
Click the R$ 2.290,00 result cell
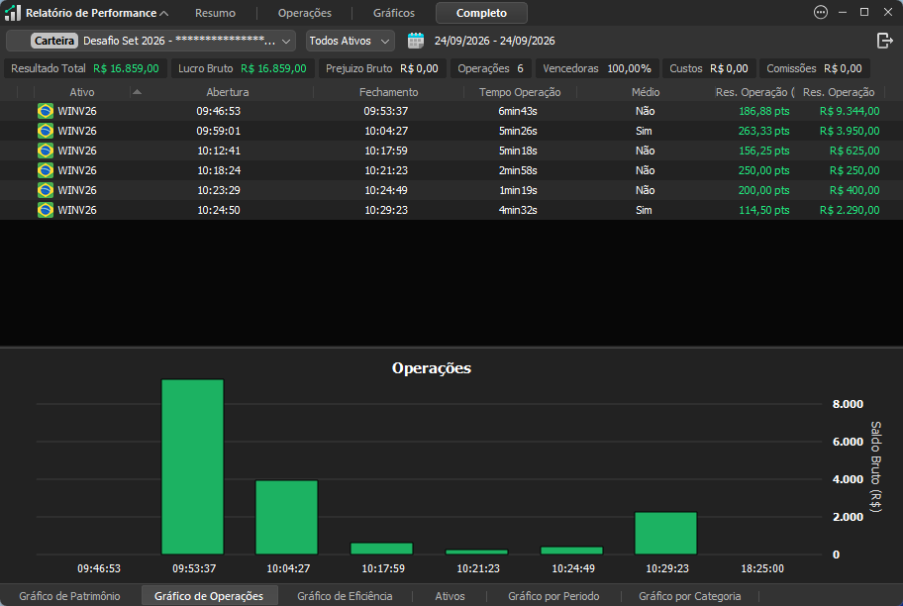[850, 210]
